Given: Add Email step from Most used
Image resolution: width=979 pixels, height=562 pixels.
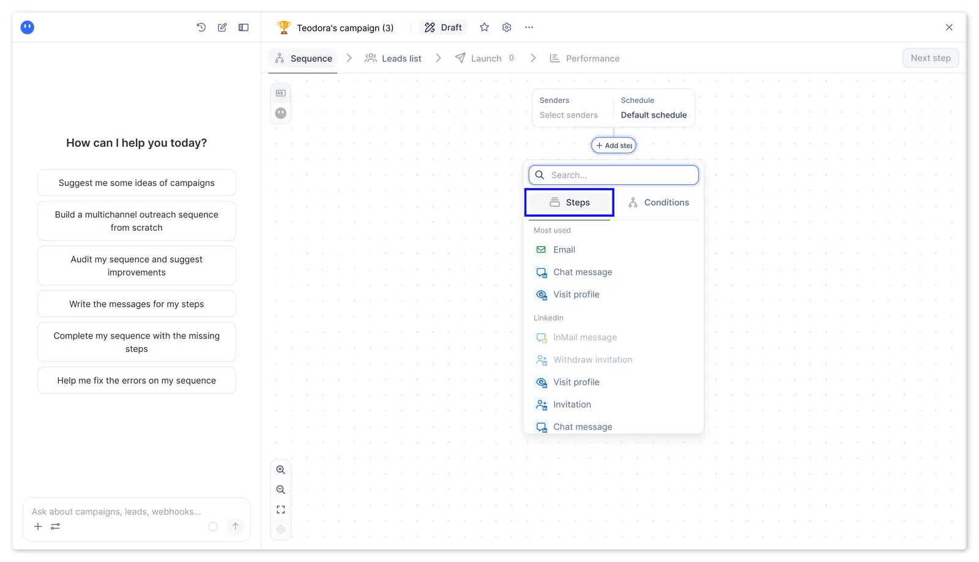Looking at the screenshot, I should (x=614, y=250).
